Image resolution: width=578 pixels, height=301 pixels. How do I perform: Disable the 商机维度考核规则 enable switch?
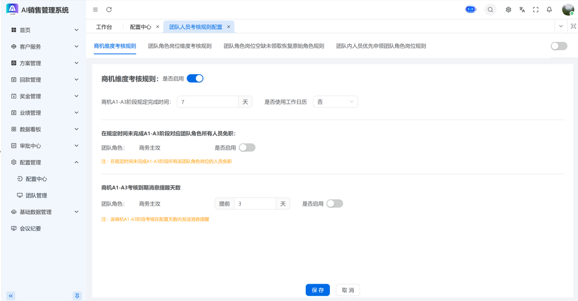pos(195,78)
